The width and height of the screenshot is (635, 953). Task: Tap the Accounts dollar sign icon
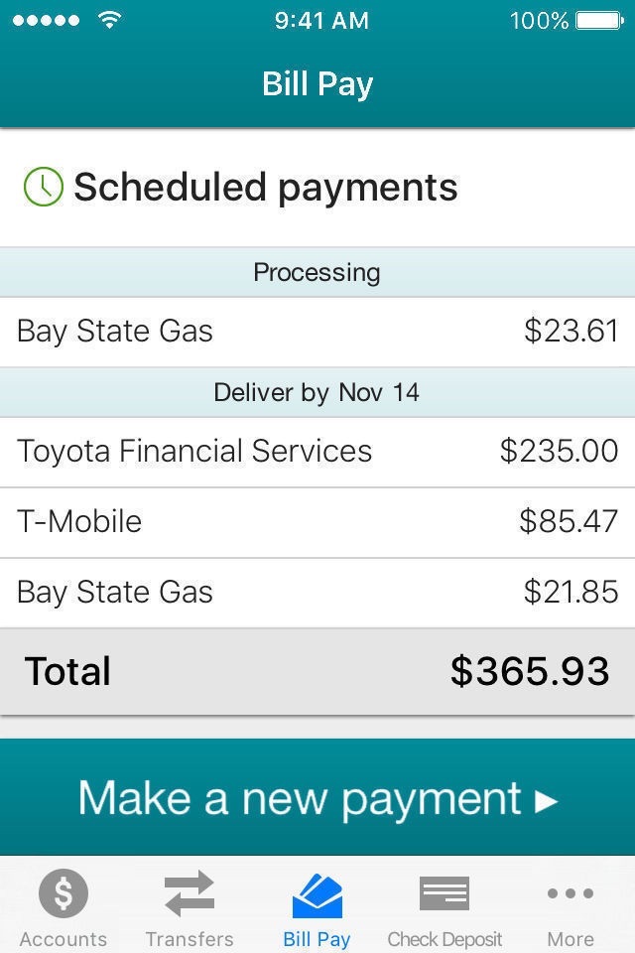[63, 893]
